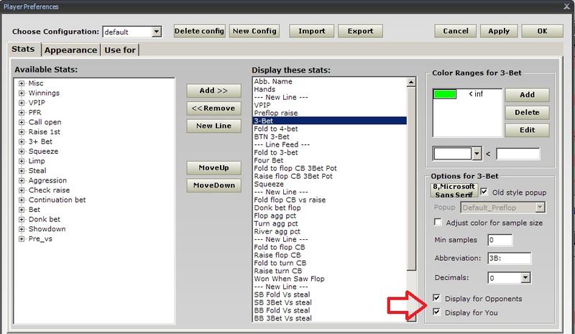Select SB Fold Vs steal stat

(330, 294)
